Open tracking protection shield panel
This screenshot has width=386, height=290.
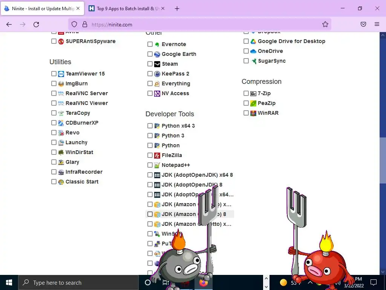(74, 24)
